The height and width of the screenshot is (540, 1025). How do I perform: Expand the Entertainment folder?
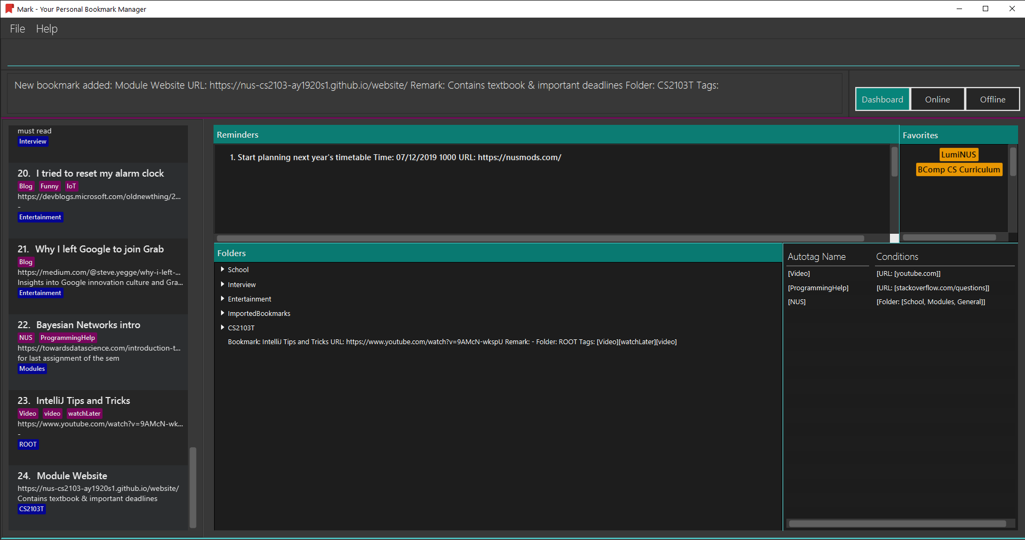click(223, 299)
